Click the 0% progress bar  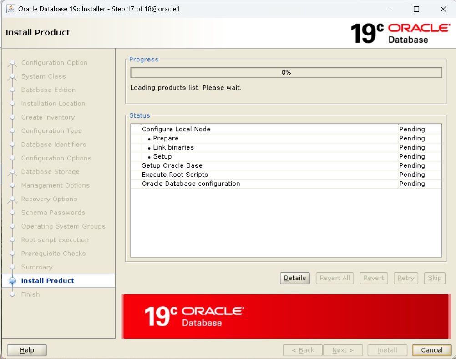click(286, 72)
